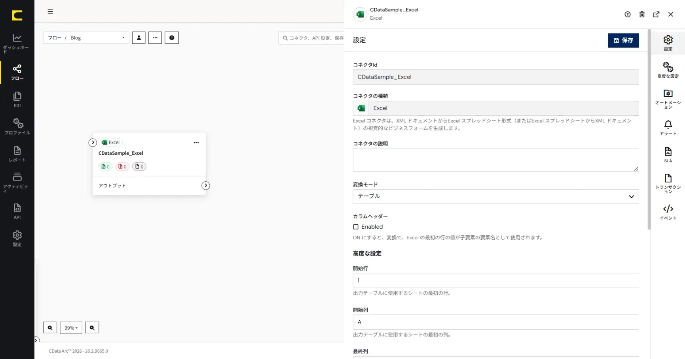Switch to the オートメーション tab
685x359 pixels.
click(668, 99)
